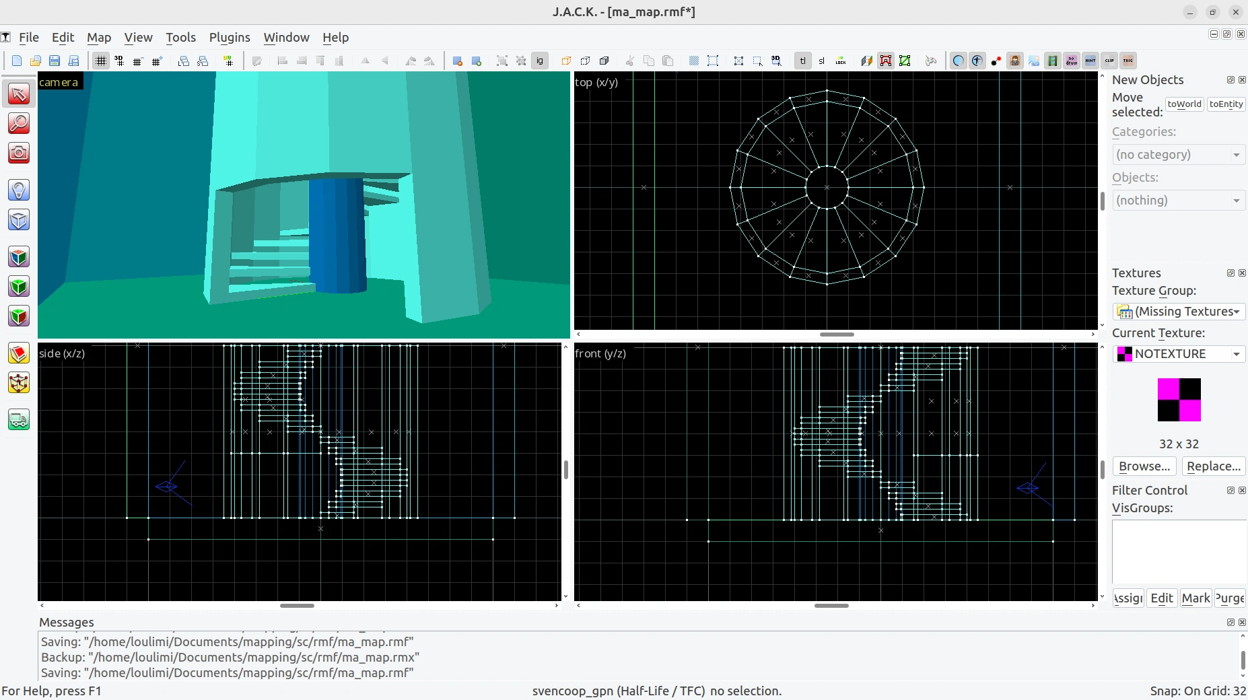Image resolution: width=1248 pixels, height=700 pixels.
Task: Select the Entity tool lightbulb icon
Action: tap(19, 190)
